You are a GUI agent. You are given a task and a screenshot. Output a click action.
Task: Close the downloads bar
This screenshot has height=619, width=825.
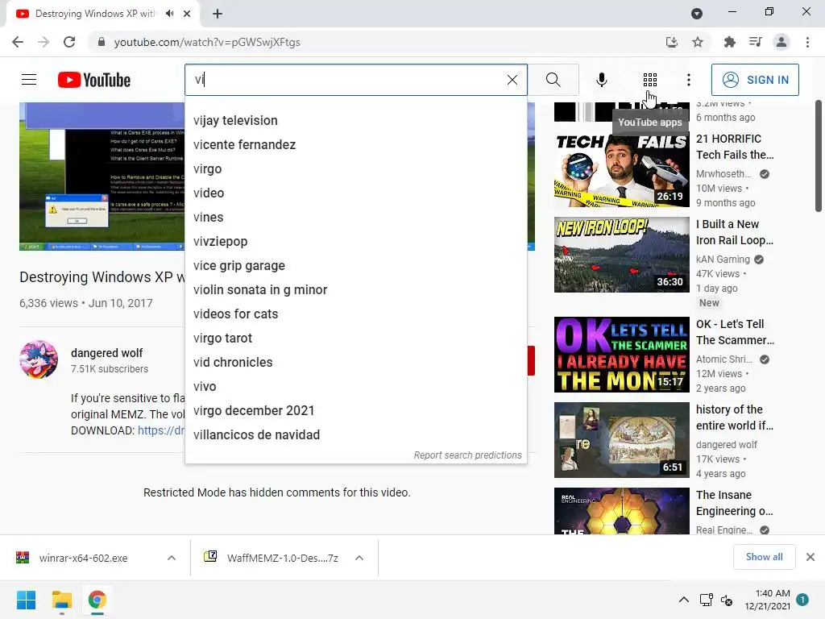point(810,557)
